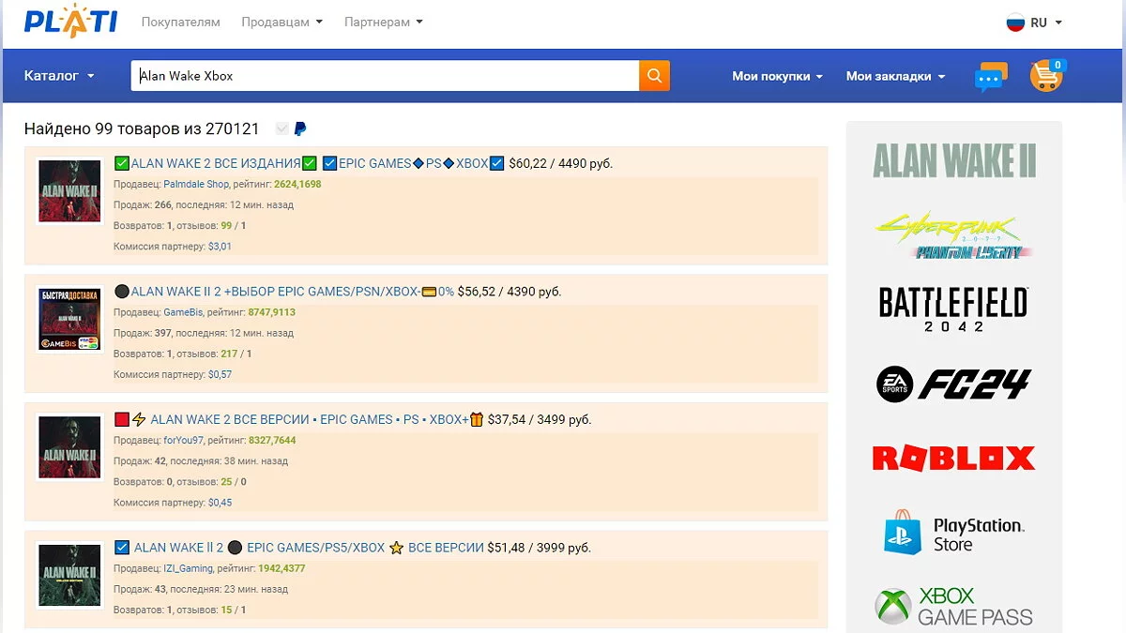Expand the Каталог dropdown
The width and height of the screenshot is (1126, 633).
[x=59, y=76]
